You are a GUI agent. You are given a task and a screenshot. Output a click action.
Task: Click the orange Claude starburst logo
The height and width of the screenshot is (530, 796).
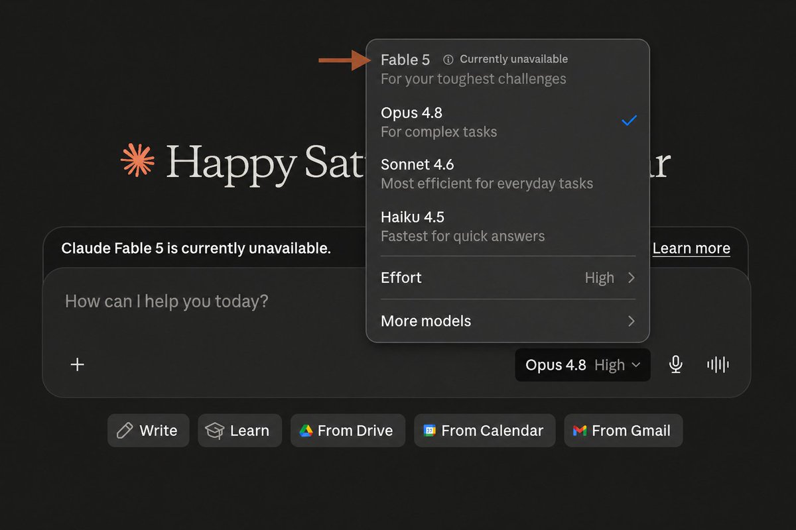click(x=137, y=160)
